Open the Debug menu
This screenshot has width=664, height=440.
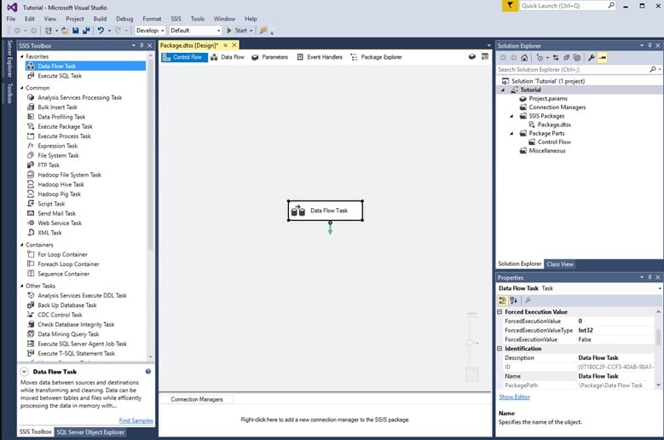(x=124, y=19)
